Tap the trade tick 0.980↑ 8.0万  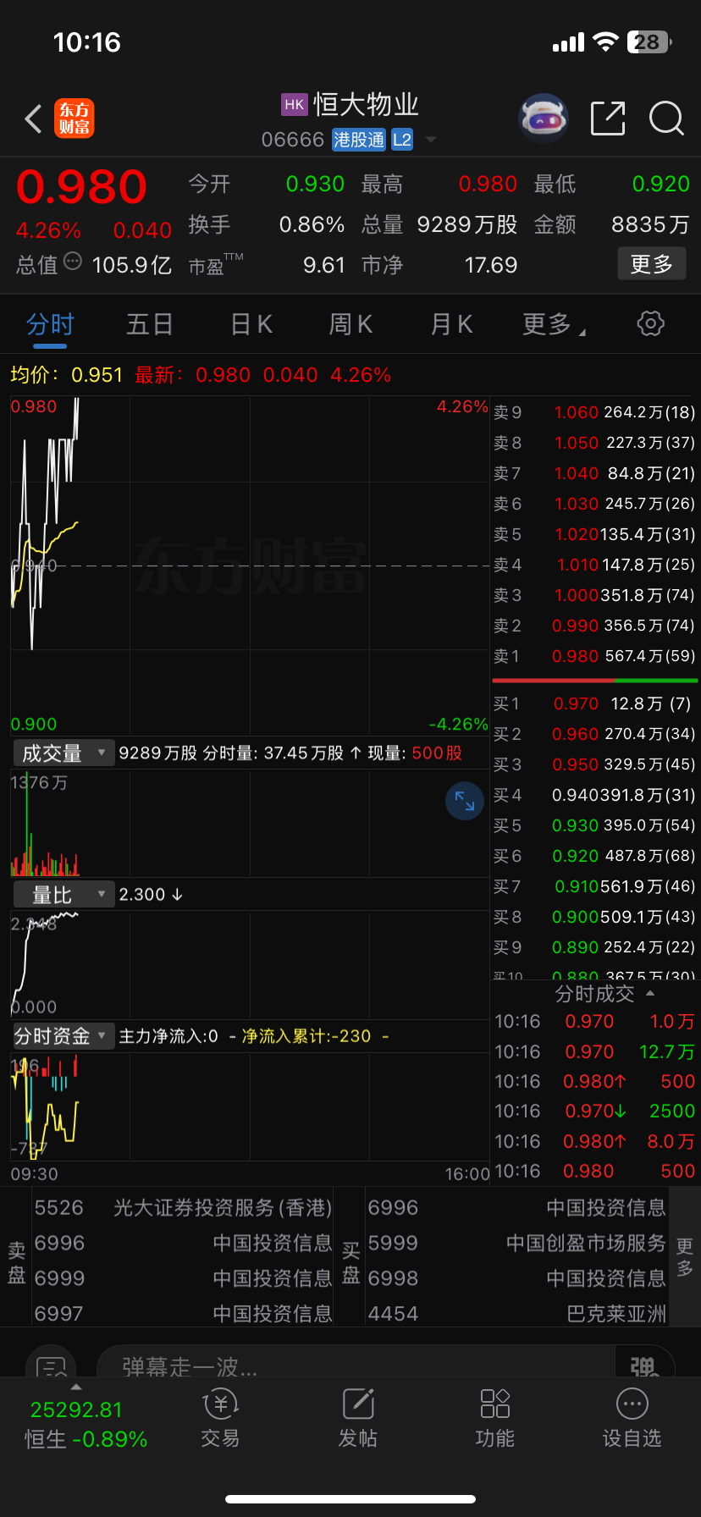594,1141
